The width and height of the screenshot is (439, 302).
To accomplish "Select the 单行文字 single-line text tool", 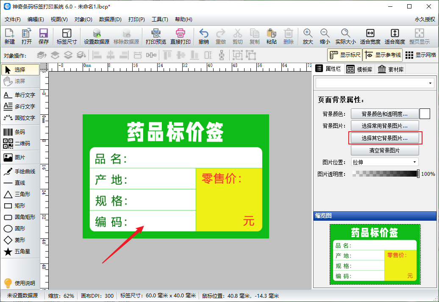I will [20, 95].
